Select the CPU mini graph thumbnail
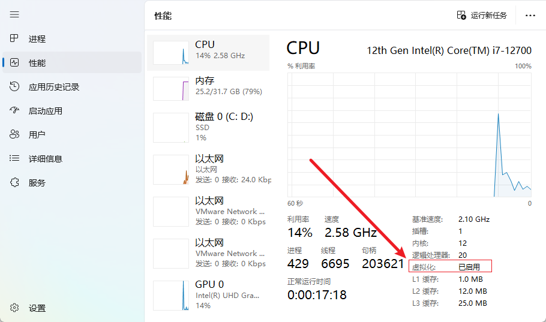 click(171, 53)
